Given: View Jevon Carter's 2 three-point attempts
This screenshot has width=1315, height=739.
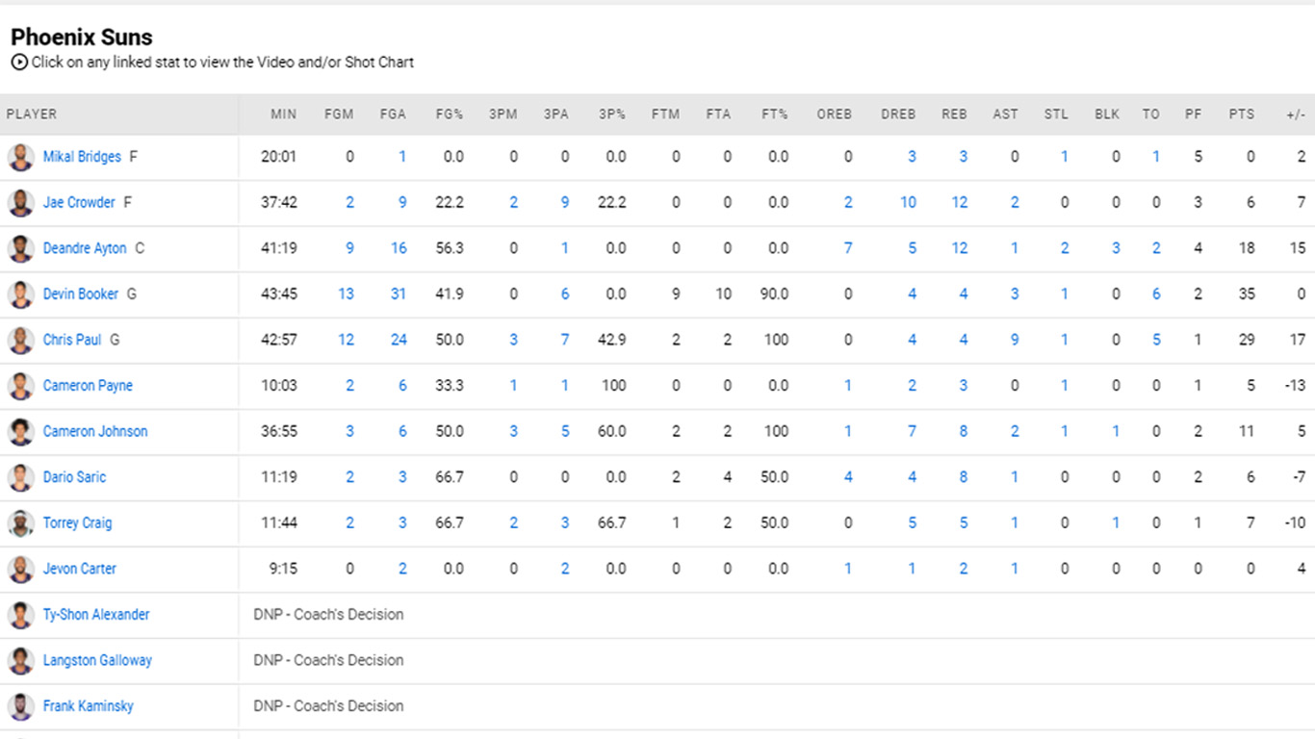Looking at the screenshot, I should coord(565,569).
